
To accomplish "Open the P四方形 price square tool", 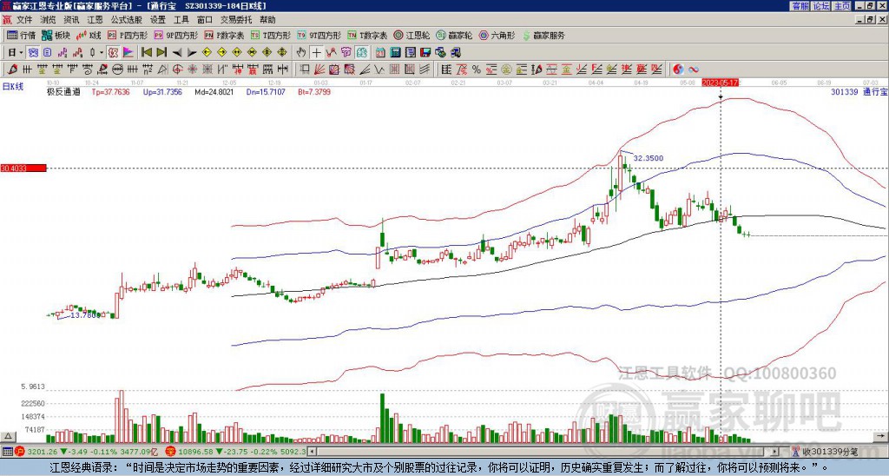I will tap(127, 35).
